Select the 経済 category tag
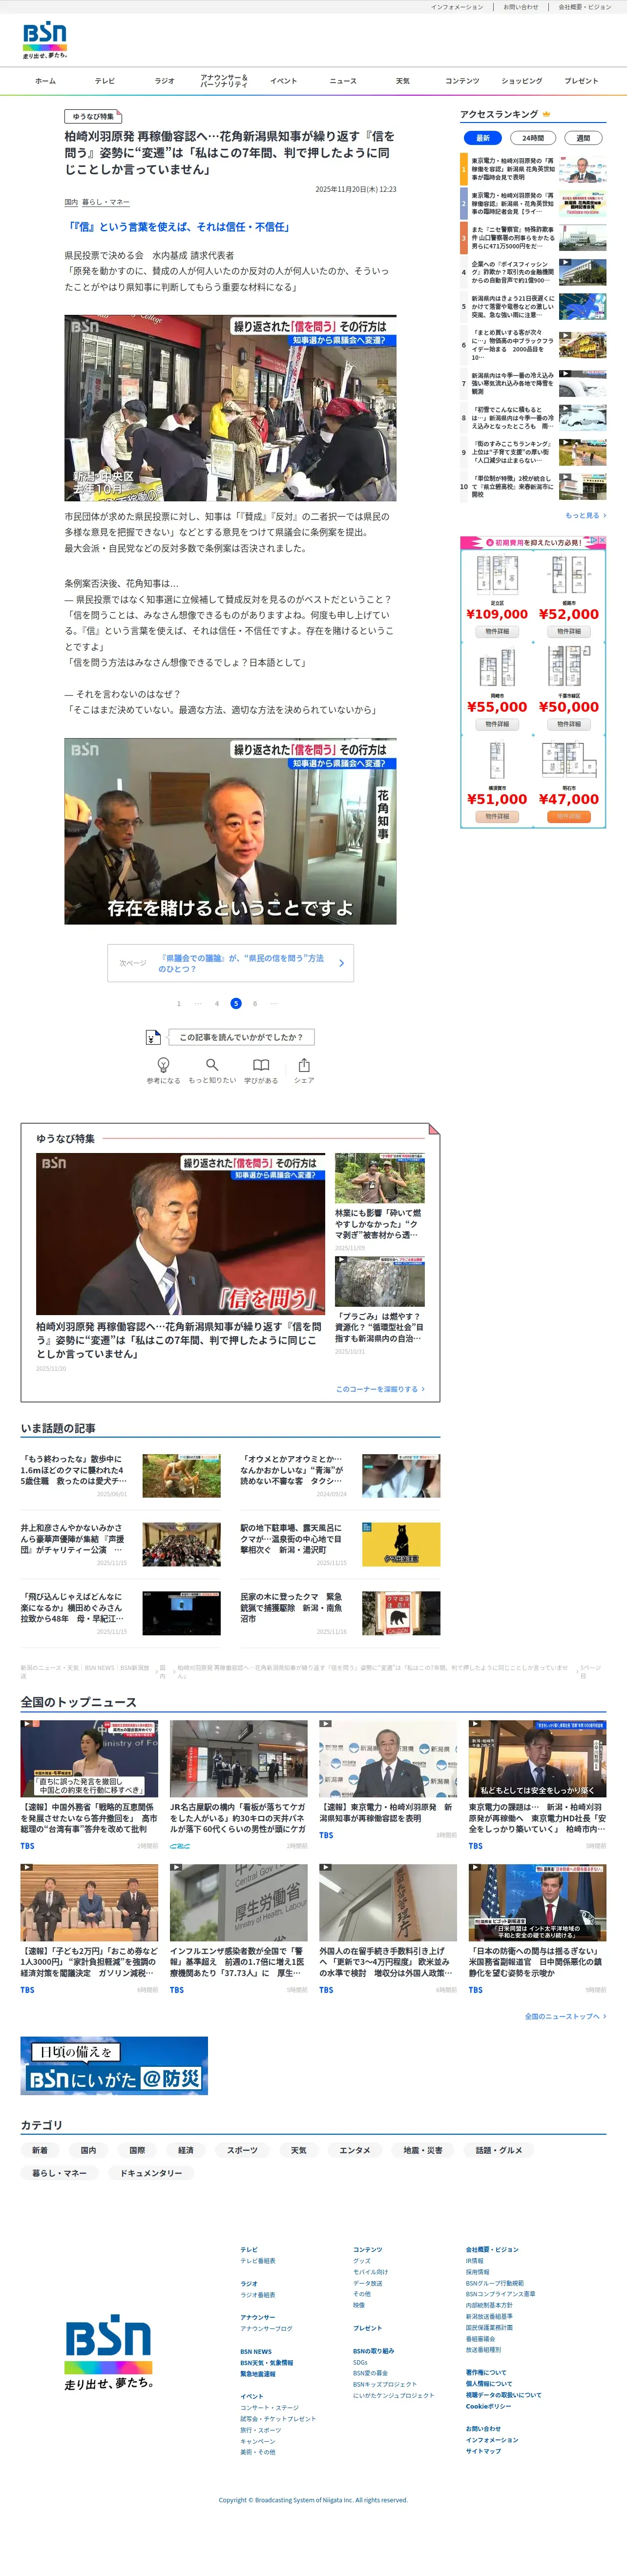 tap(186, 2150)
